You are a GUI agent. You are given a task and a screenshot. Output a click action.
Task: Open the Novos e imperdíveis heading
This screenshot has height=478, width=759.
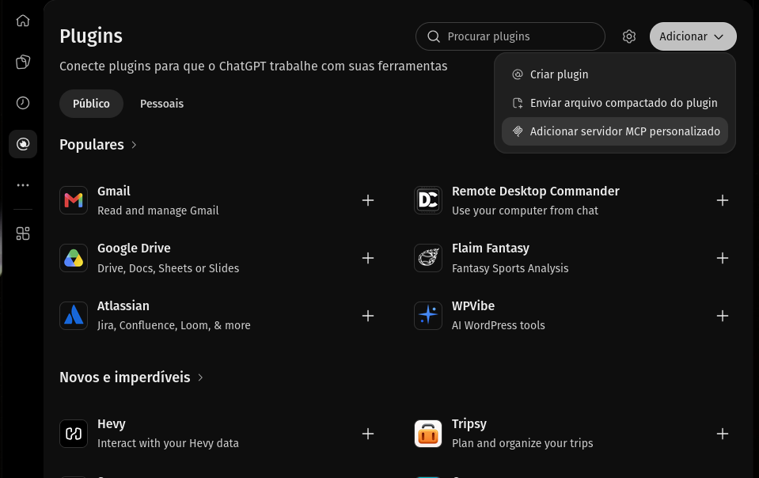click(x=125, y=377)
